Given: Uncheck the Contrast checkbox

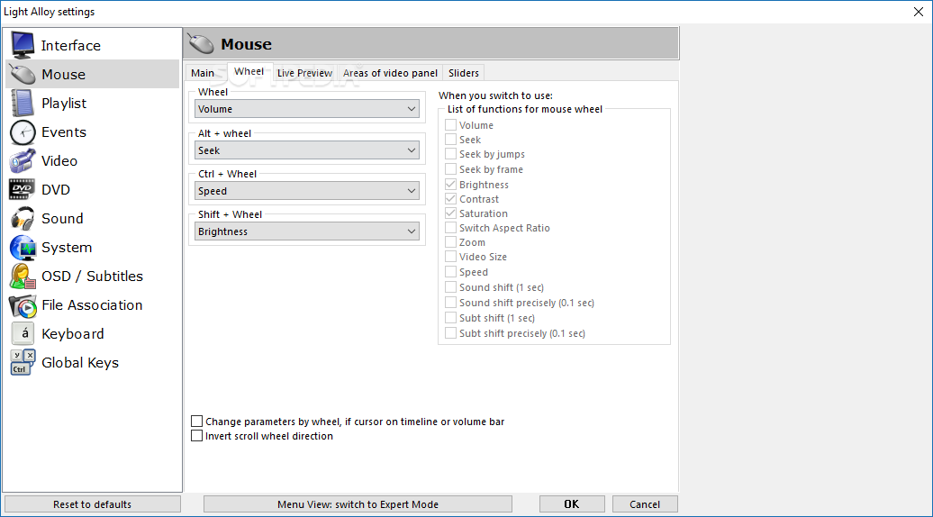Looking at the screenshot, I should point(450,199).
